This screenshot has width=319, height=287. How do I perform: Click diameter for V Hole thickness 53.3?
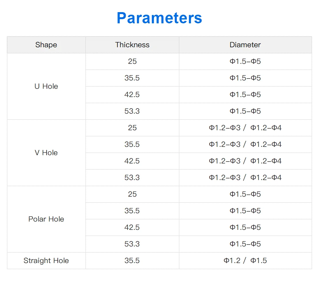coord(245,177)
